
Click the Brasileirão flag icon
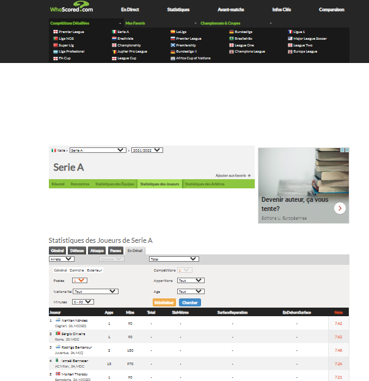[232, 38]
